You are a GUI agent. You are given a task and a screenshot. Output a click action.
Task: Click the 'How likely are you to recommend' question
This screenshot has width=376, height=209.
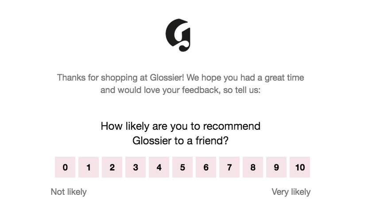[x=181, y=126]
